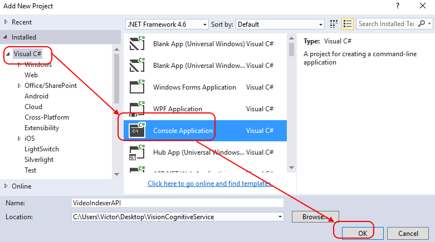Click the Windows Forms Application template icon
This screenshot has height=242, width=435.
138,87
